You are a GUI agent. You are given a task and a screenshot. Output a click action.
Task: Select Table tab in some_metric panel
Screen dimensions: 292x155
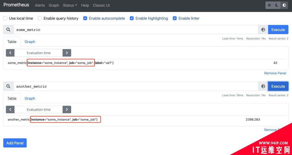click(x=12, y=42)
